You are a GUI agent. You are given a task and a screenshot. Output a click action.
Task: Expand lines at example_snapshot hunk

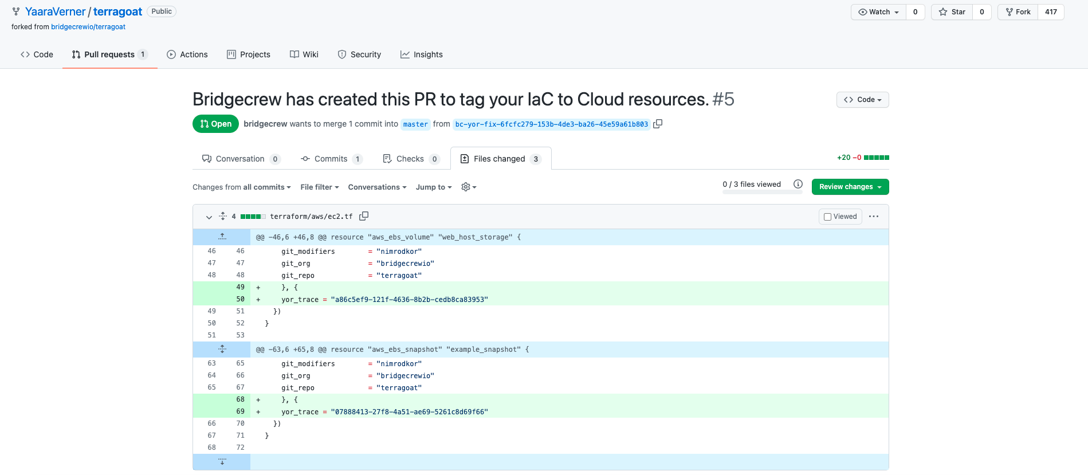tap(222, 349)
